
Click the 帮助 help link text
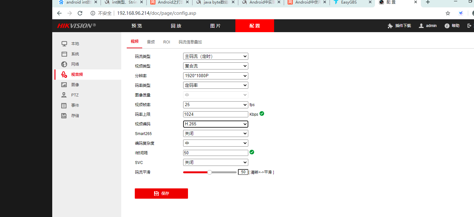click(456, 26)
